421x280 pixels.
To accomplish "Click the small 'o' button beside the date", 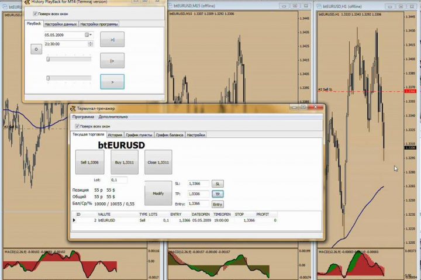I will [36, 50].
